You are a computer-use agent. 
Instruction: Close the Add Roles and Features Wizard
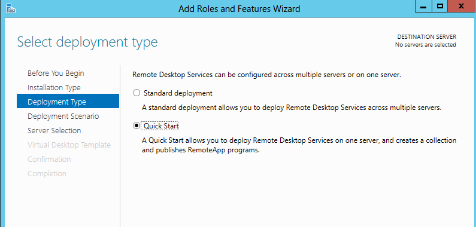pyautogui.click(x=462, y=7)
